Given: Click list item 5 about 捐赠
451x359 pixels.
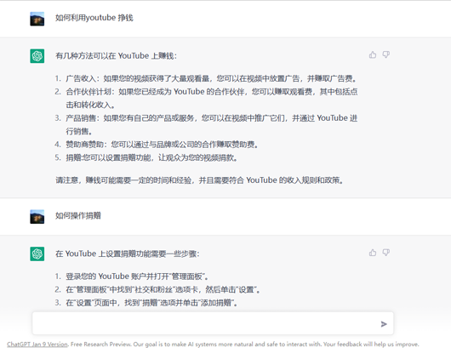Looking at the screenshot, I should [146, 157].
